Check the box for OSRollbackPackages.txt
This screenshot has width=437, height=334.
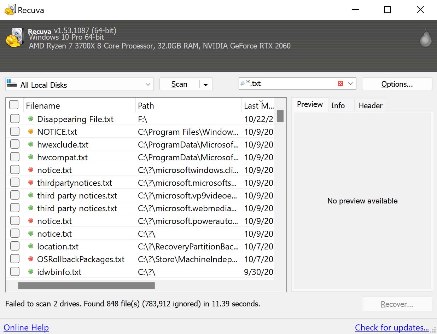[14, 259]
